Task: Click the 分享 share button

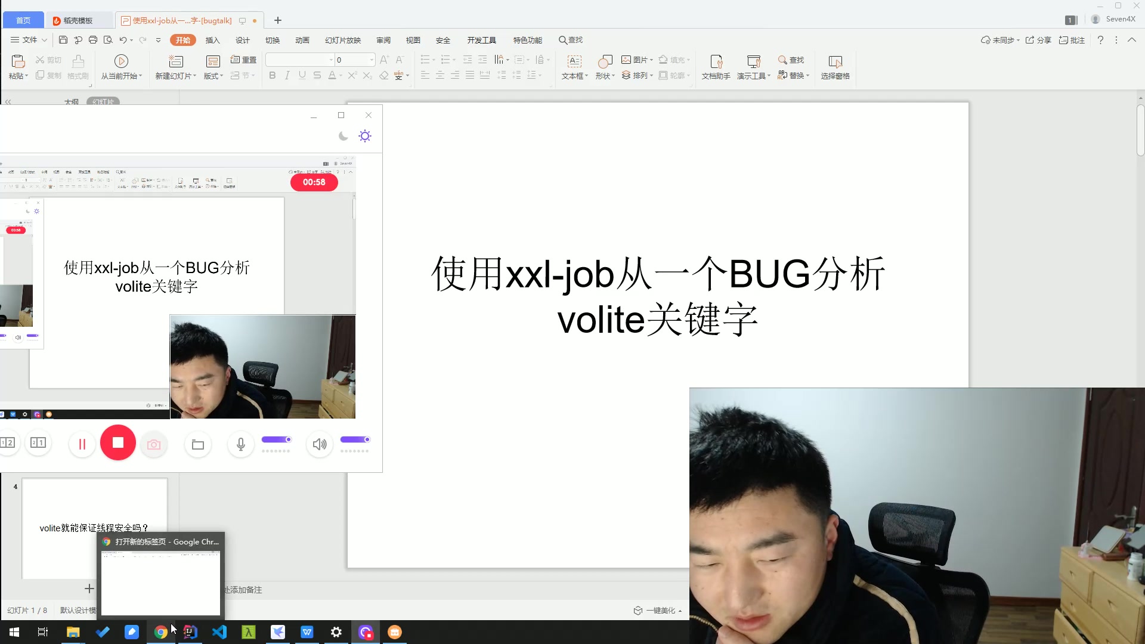Action: click(1038, 40)
